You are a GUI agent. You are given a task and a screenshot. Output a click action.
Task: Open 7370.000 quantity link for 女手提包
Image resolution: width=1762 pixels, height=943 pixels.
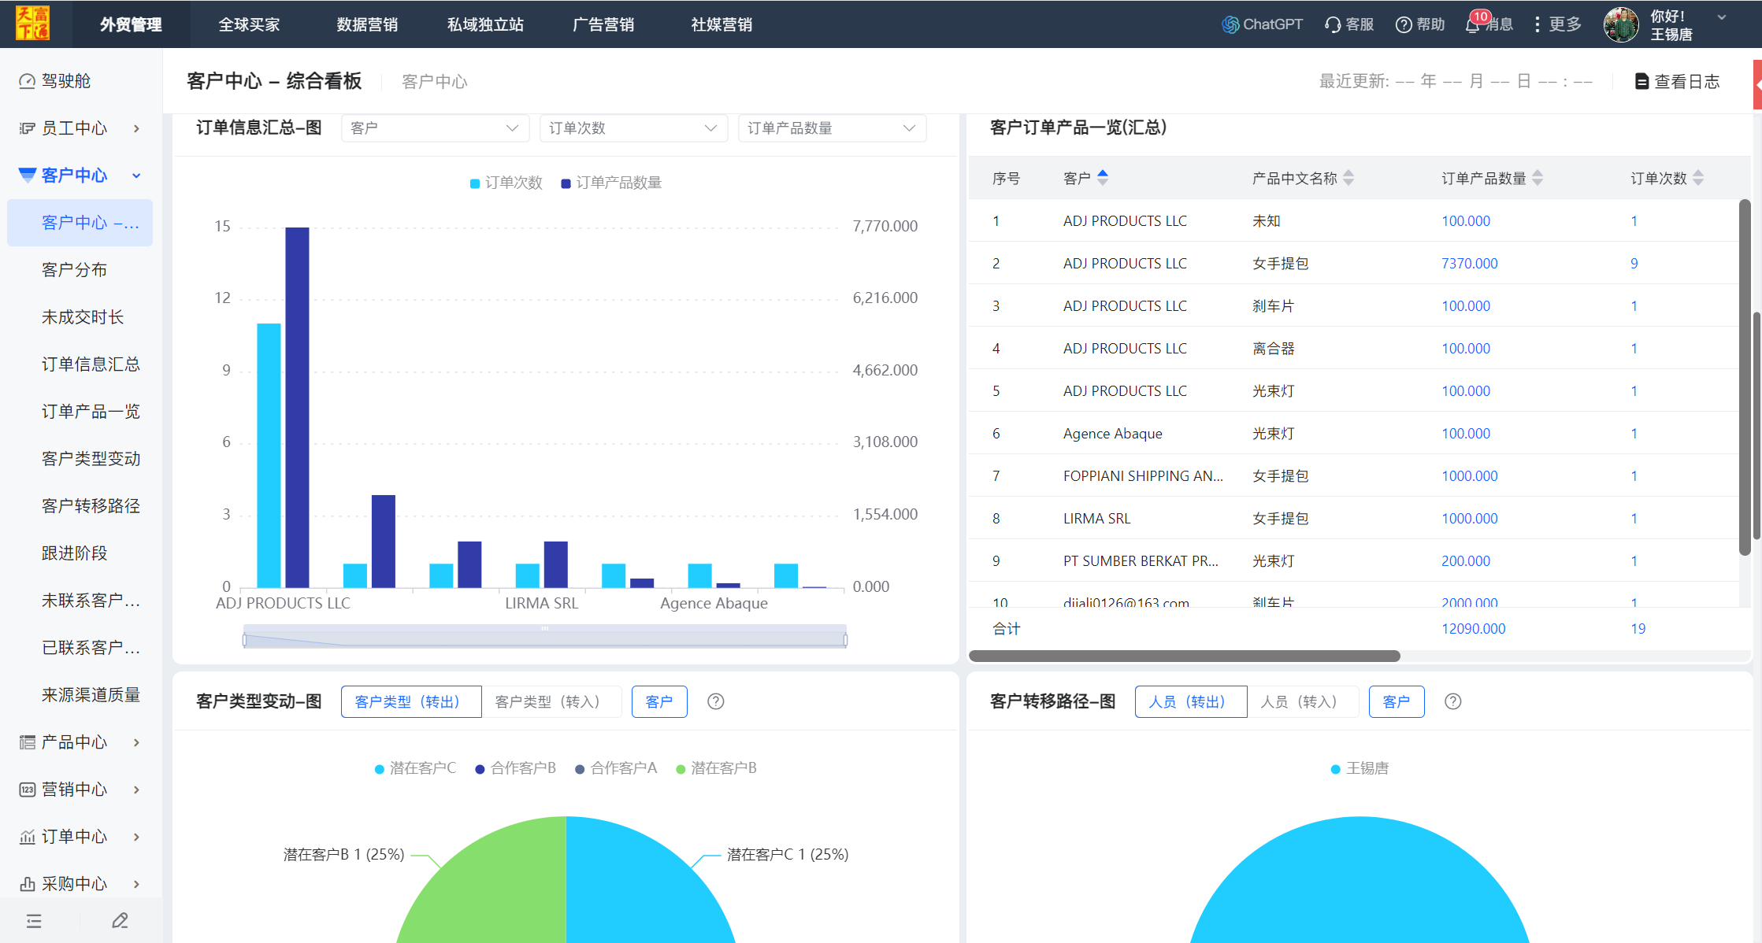click(x=1470, y=264)
